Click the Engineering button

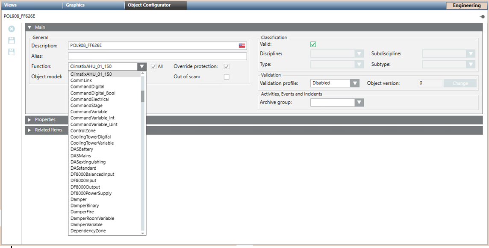(466, 5)
